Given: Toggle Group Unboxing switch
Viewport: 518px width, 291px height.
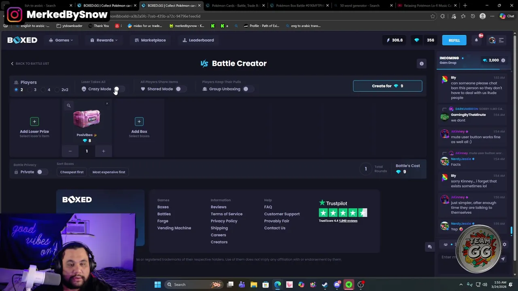Looking at the screenshot, I should [x=248, y=89].
